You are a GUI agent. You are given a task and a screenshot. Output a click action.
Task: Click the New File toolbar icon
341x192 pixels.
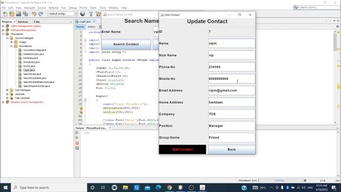5,14
